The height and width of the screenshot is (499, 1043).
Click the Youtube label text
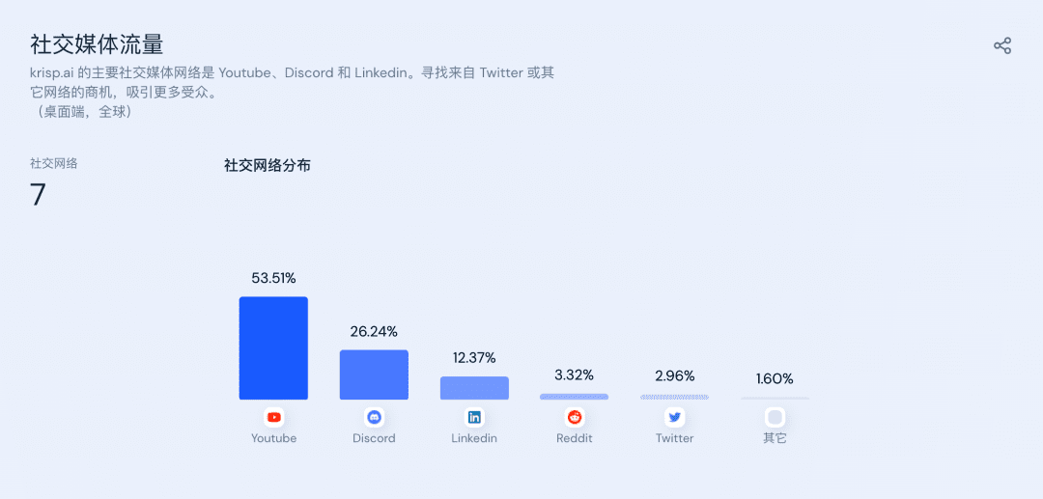point(274,438)
